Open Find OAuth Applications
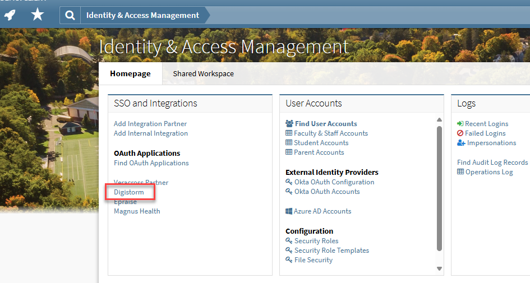The width and height of the screenshot is (530, 283). (151, 163)
